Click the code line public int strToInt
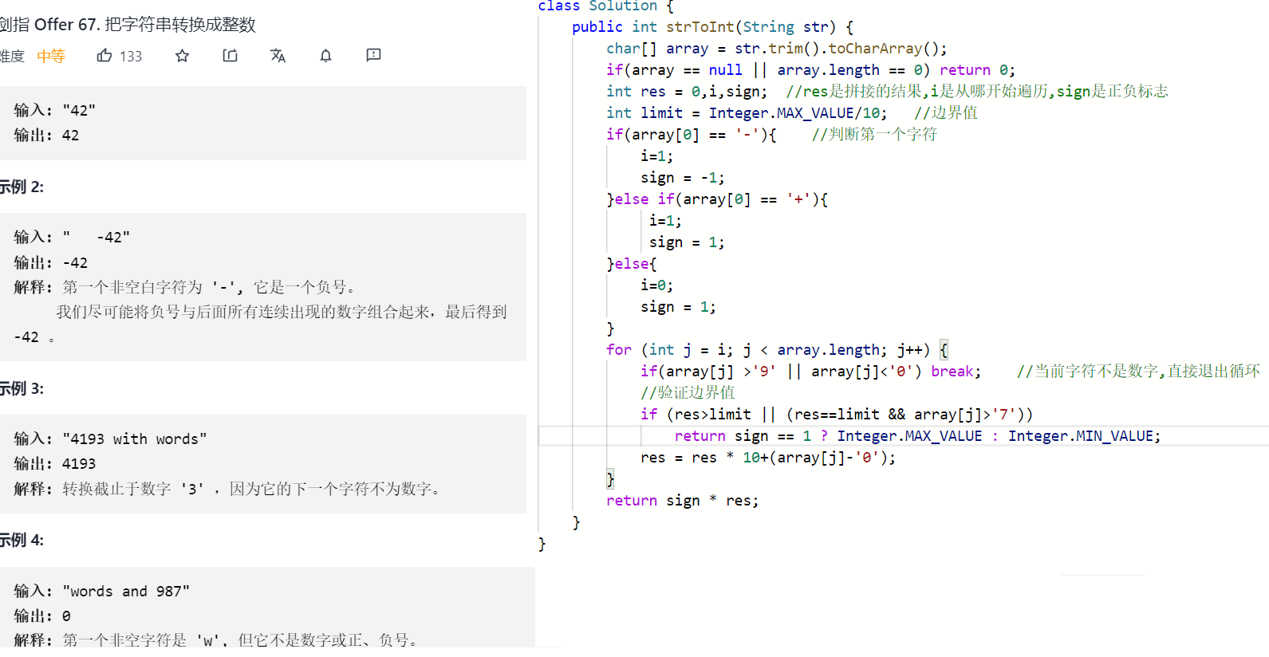The image size is (1269, 657). tap(712, 27)
